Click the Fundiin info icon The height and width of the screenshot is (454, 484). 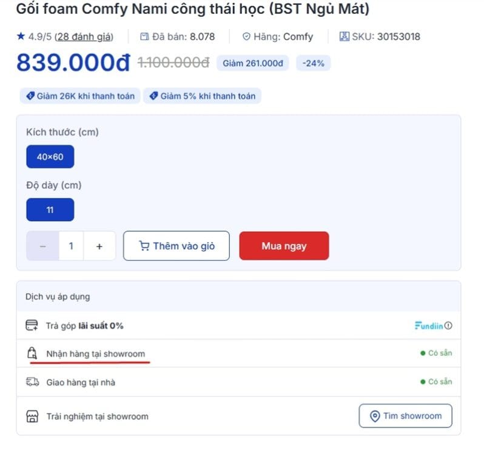448,326
